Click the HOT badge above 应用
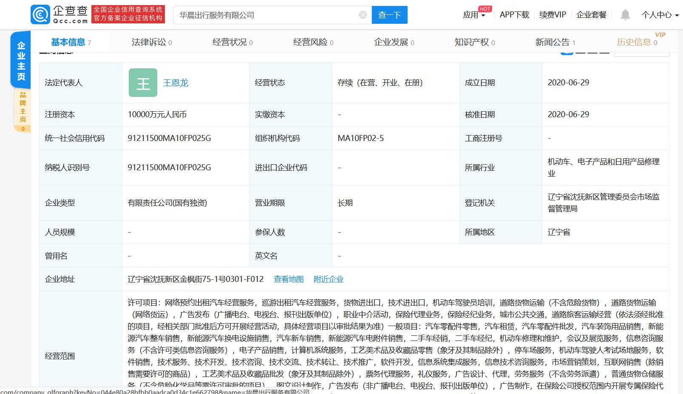683x394 pixels. point(485,8)
